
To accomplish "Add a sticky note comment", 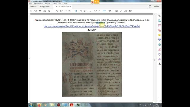I will coord(117,11).
